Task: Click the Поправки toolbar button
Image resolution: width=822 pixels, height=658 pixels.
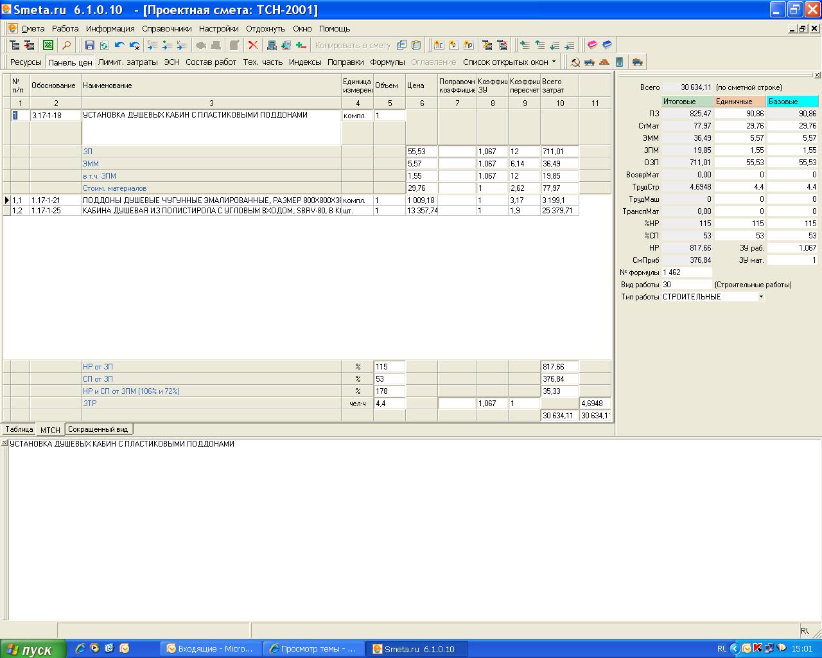Action: click(345, 62)
